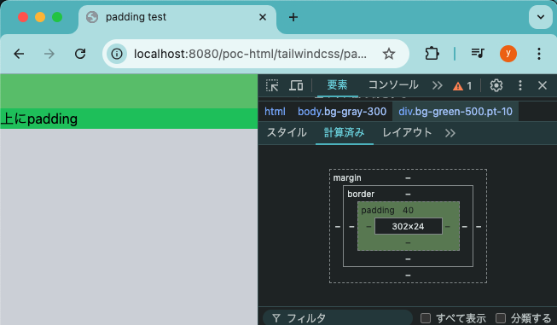Image resolution: width=557 pixels, height=325 pixels.
Task: Click the macOS green fullscreen window button
Action: point(57,17)
